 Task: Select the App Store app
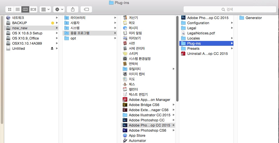(x=148, y=136)
